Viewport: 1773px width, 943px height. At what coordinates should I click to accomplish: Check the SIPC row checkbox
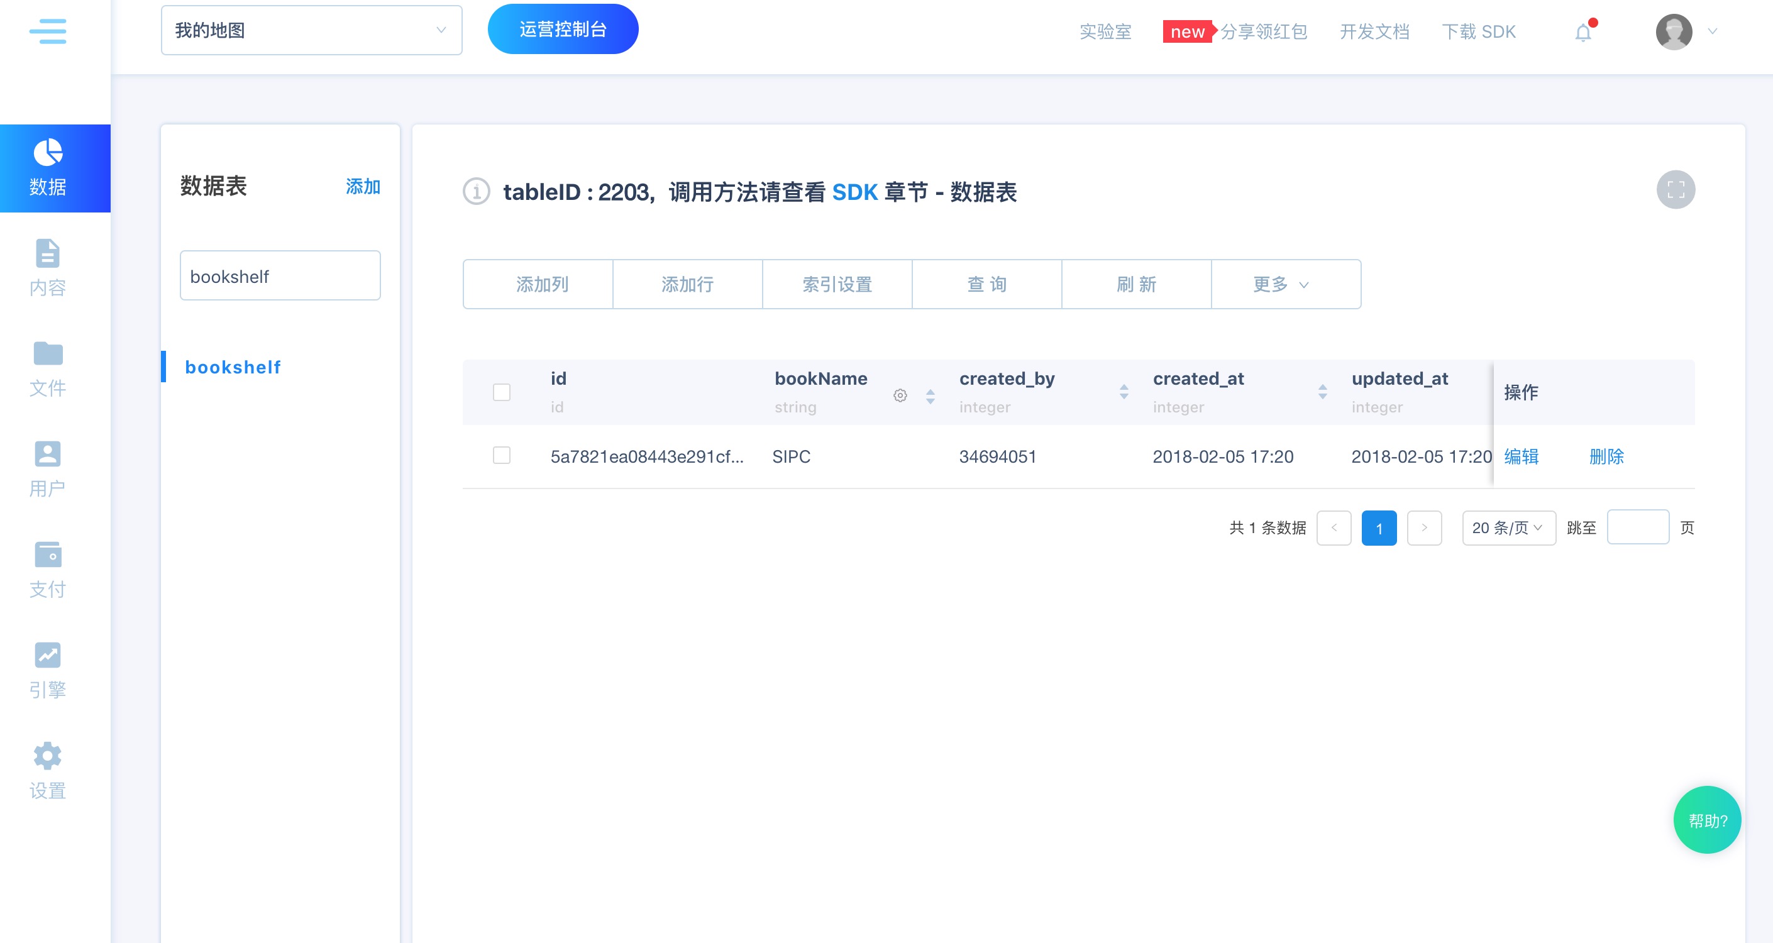pos(502,456)
